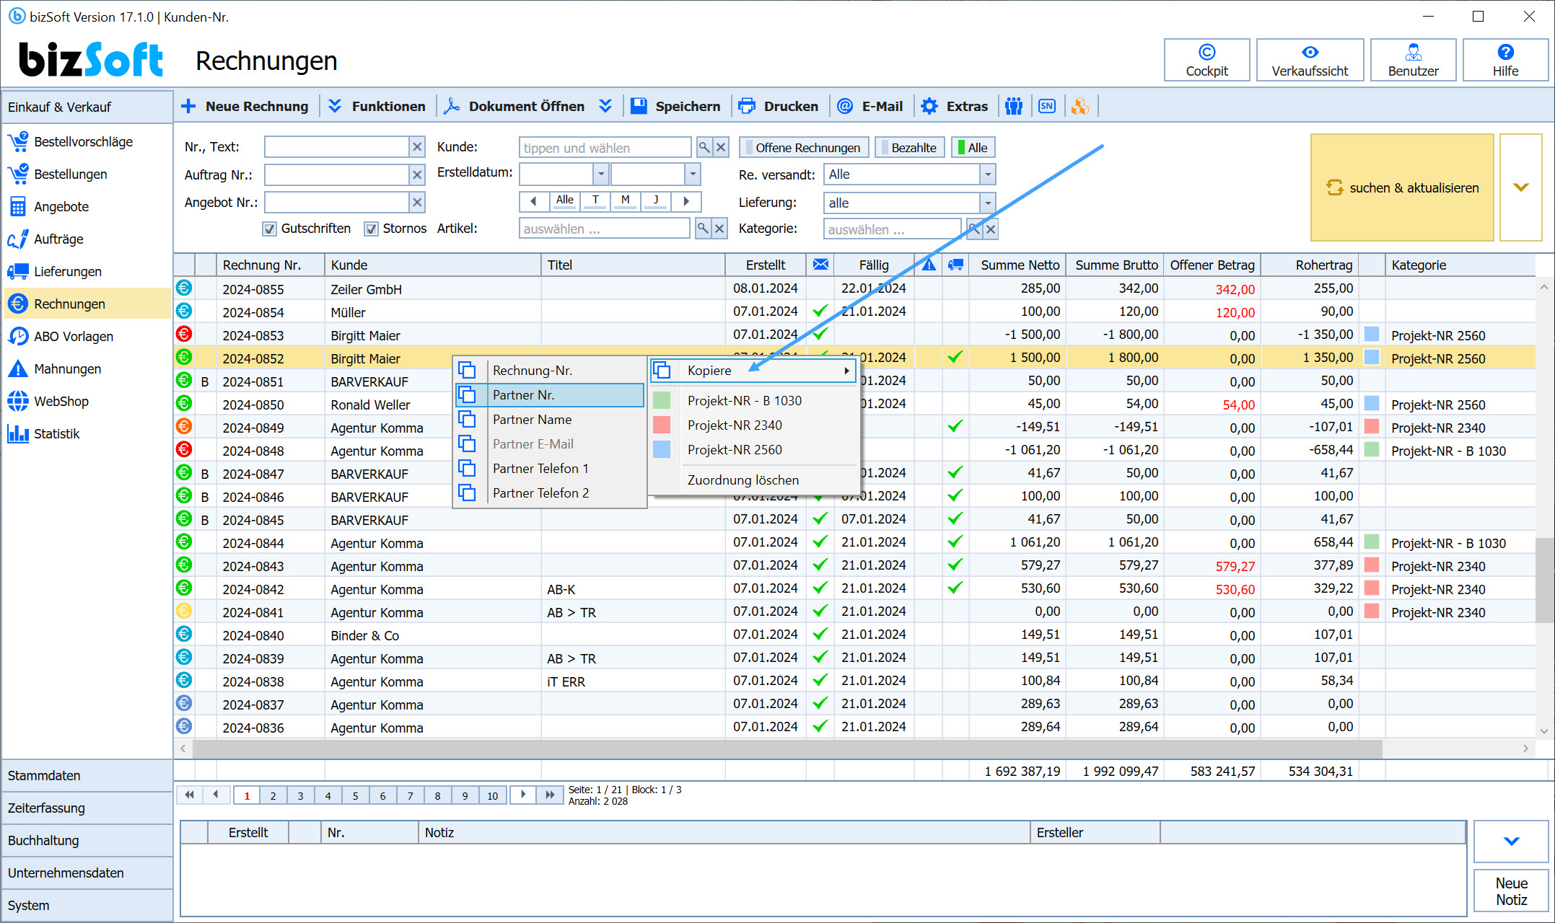Add a Neue Notiz

coord(1511,891)
